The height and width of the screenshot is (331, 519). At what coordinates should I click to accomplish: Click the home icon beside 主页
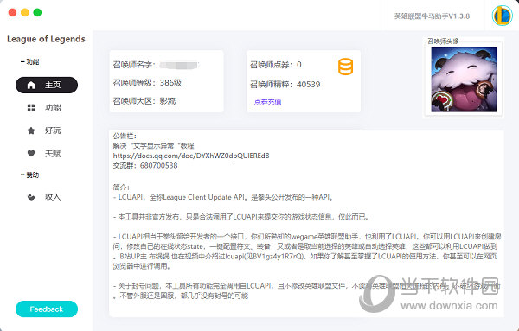click(x=31, y=85)
